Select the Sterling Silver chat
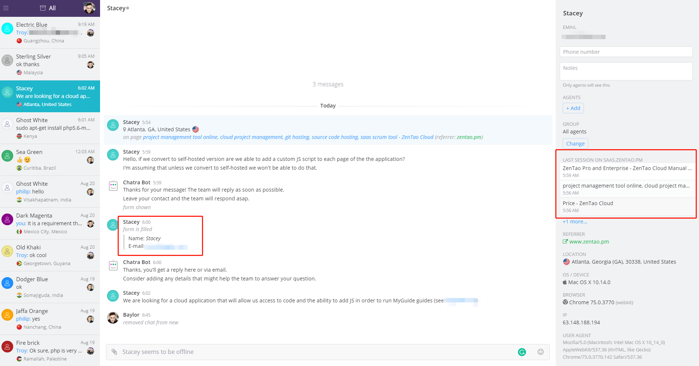Viewport: 699px width, 366px height. pyautogui.click(x=50, y=64)
